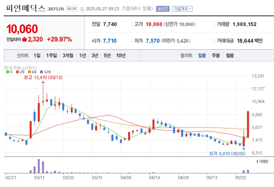Click the 8,637 price axis label

[x=257, y=128]
